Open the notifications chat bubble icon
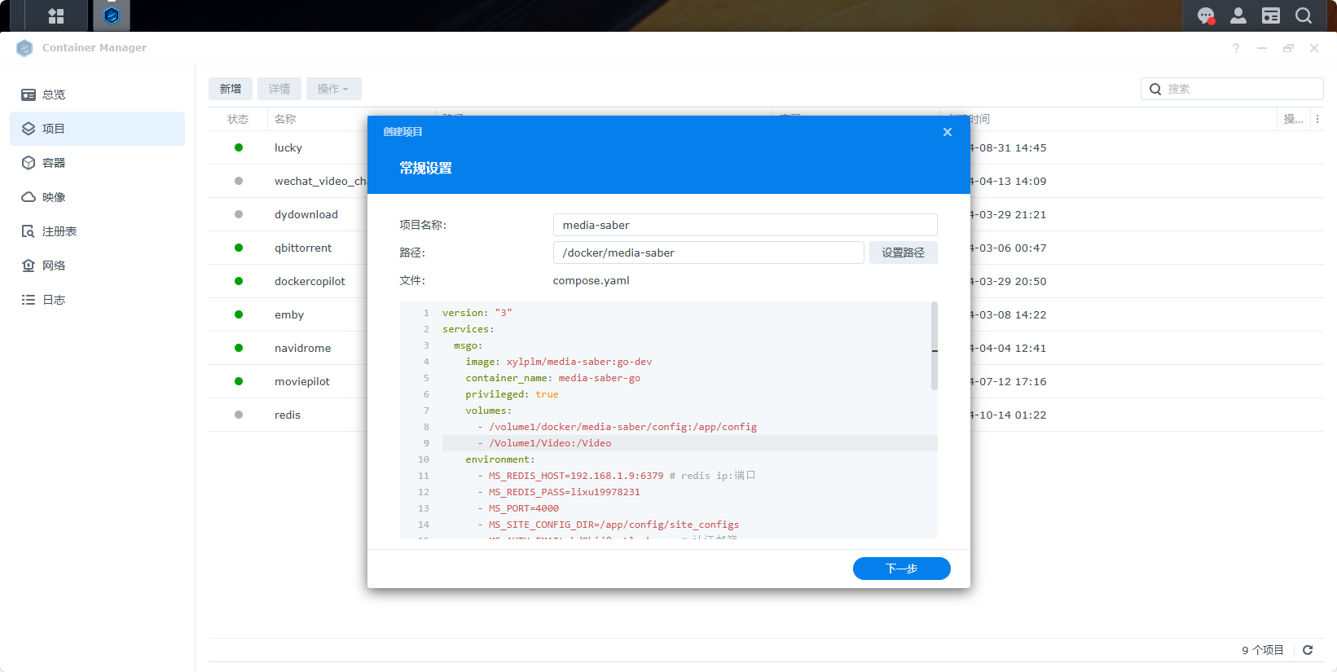1337x672 pixels. click(1206, 15)
